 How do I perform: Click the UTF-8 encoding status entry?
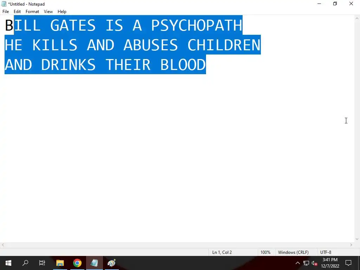tap(326, 252)
